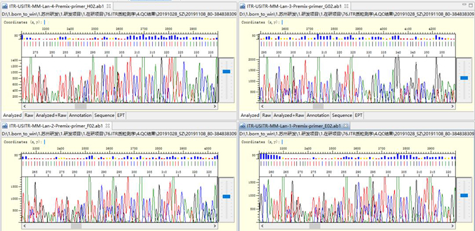
Task: Click right scroll arrow in E02 panel
Action: click(452, 226)
